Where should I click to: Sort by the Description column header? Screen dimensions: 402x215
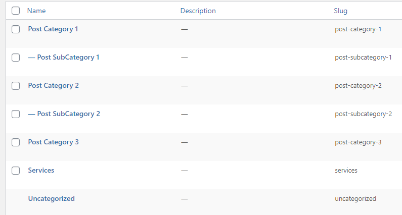tap(198, 11)
